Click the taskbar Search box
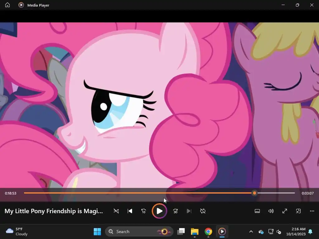 139,232
